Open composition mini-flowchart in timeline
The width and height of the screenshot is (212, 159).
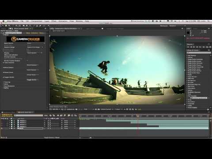click(x=46, y=116)
